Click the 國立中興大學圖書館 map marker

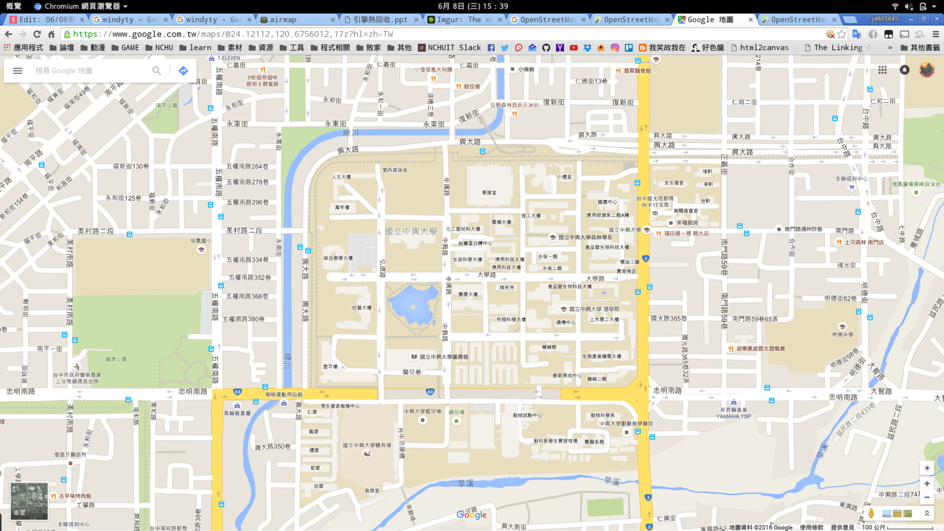[x=414, y=356]
